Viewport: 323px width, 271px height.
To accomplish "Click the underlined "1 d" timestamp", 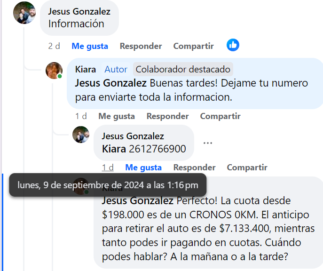I will point(108,167).
